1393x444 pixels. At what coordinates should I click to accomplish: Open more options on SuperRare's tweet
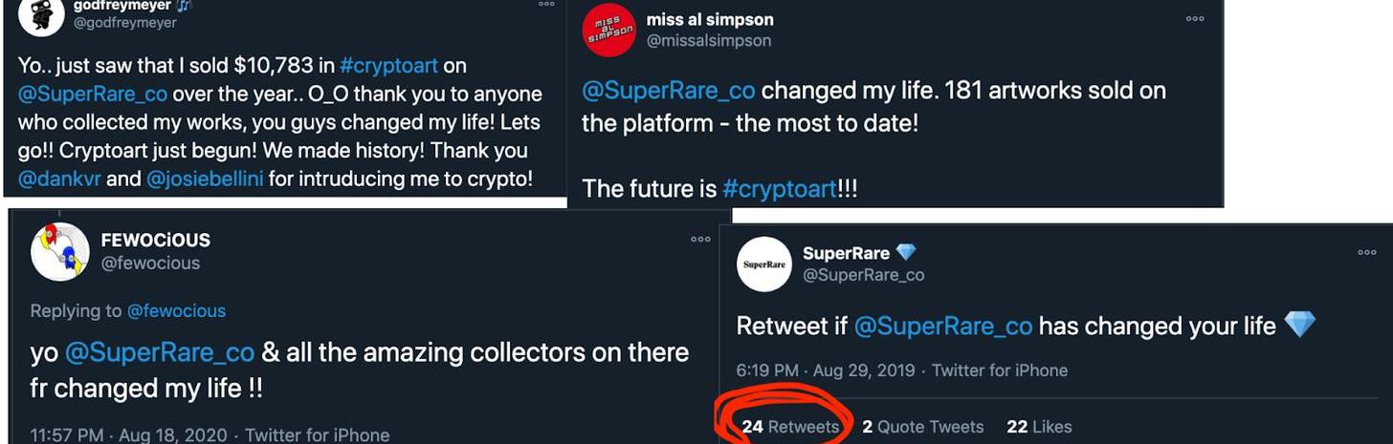point(1366,252)
